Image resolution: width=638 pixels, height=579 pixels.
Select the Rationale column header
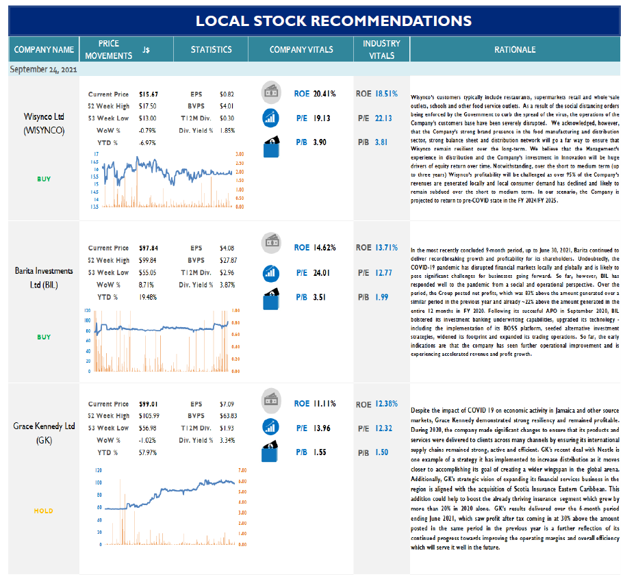(515, 50)
